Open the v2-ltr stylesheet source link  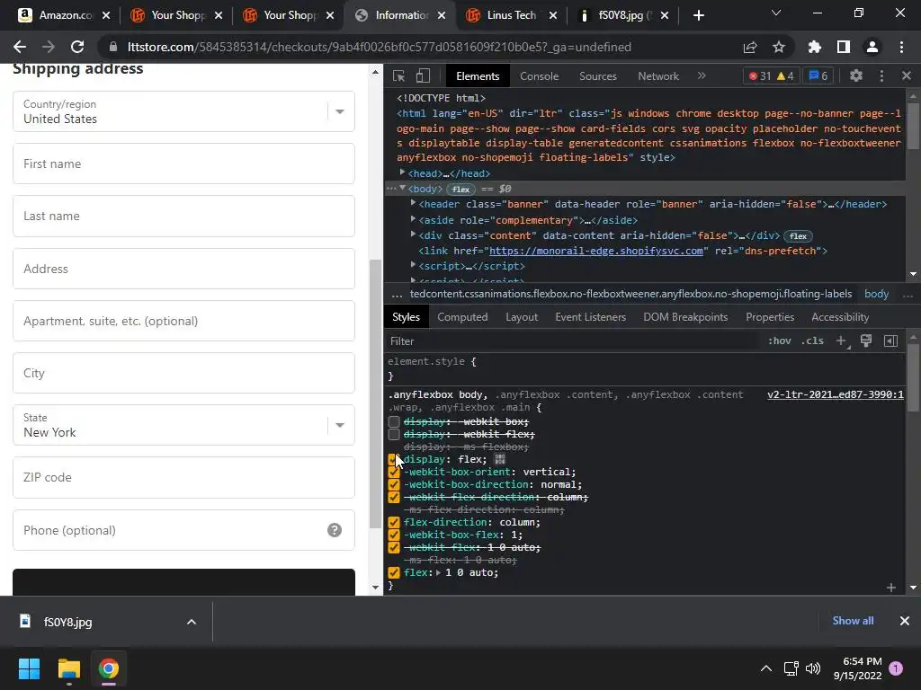[x=836, y=395]
